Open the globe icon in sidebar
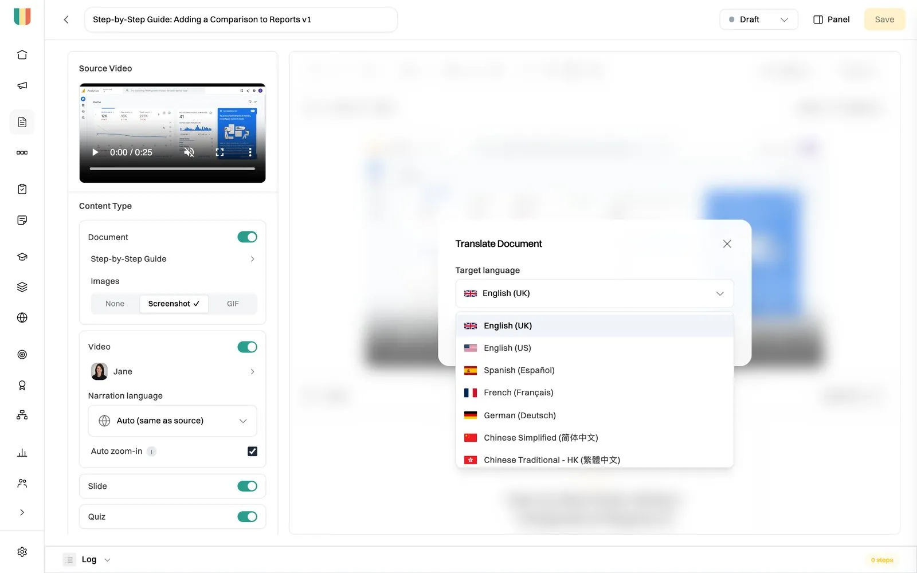917x573 pixels. [x=22, y=317]
